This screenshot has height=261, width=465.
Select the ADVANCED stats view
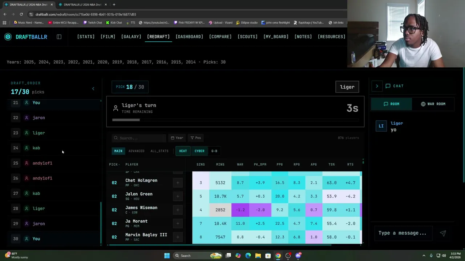point(136,151)
